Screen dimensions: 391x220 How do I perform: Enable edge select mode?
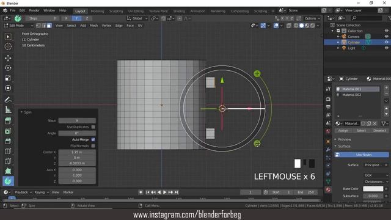43,26
